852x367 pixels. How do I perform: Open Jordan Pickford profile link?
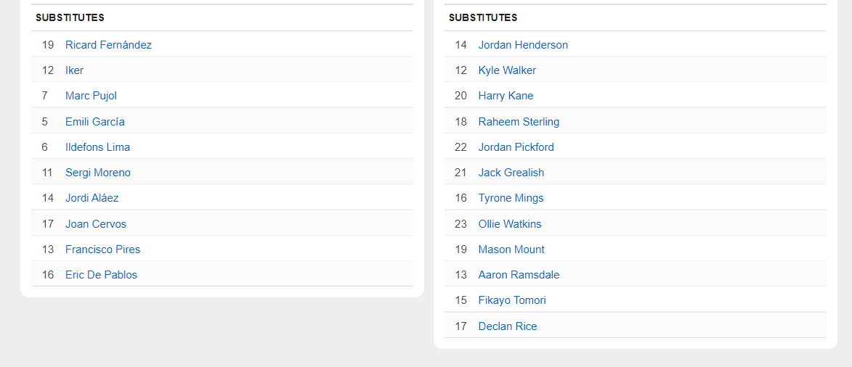pyautogui.click(x=516, y=147)
